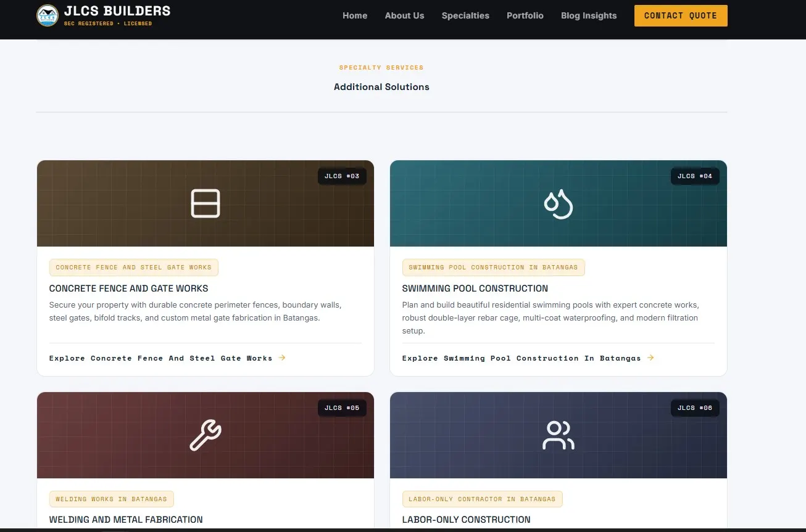Image resolution: width=806 pixels, height=532 pixels.
Task: Open the About Us page
Action: click(404, 15)
